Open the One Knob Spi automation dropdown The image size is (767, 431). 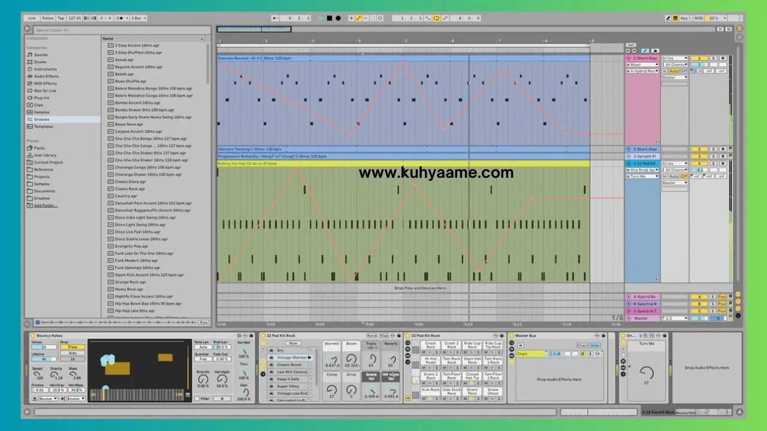(x=642, y=170)
